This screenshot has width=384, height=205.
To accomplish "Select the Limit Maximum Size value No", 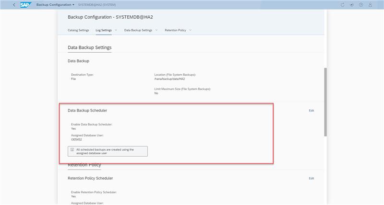I will [156, 93].
